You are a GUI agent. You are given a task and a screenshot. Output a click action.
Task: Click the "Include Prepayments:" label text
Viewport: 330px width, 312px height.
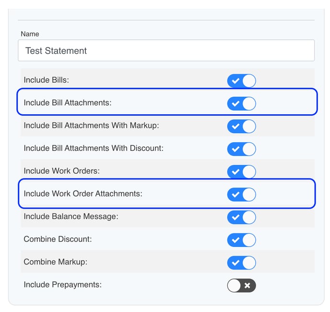pyautogui.click(x=62, y=285)
